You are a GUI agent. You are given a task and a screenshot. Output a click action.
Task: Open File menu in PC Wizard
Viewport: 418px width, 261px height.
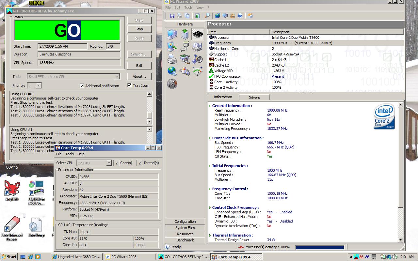pos(168,8)
